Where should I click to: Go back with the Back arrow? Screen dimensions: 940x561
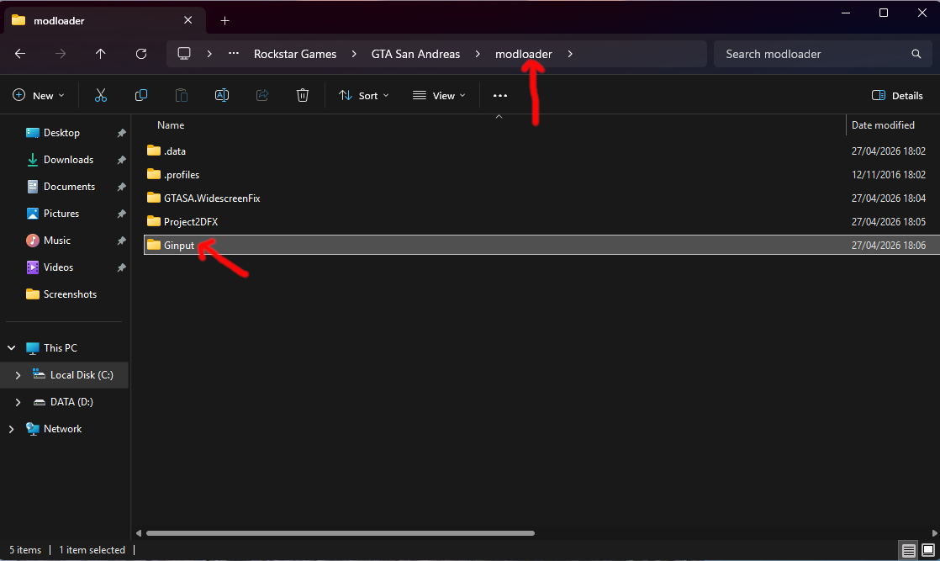20,54
